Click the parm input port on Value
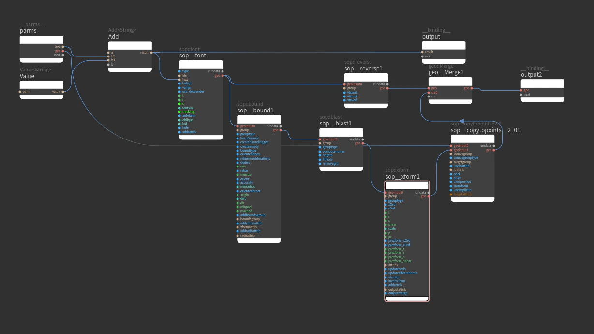The image size is (594, 334). point(20,91)
